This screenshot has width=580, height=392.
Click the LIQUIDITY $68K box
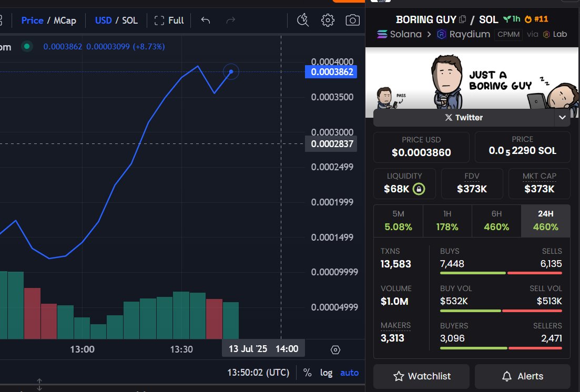click(404, 184)
